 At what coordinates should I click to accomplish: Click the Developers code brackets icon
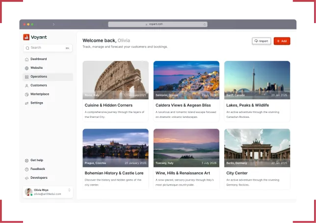click(x=26, y=178)
